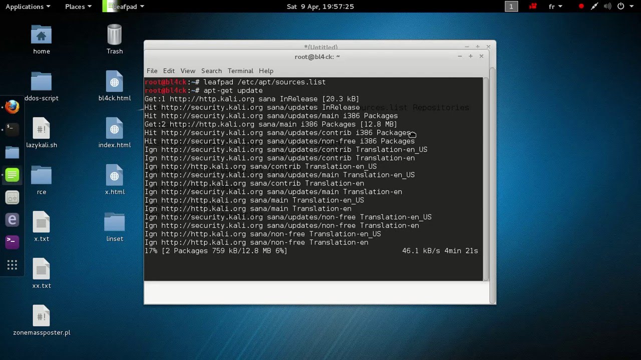Click the red screen recording camera indicator

coord(533,6)
